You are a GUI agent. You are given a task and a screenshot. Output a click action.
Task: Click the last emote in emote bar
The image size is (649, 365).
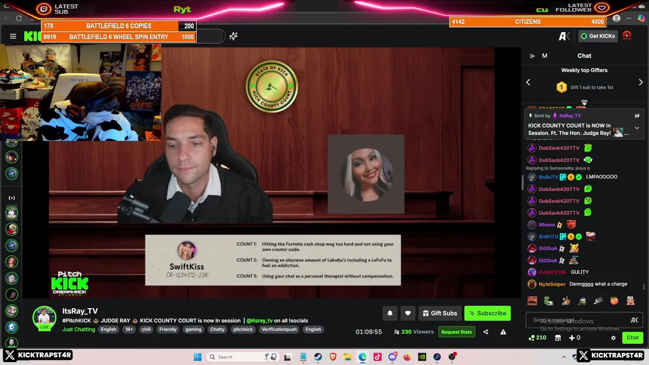tap(630, 301)
